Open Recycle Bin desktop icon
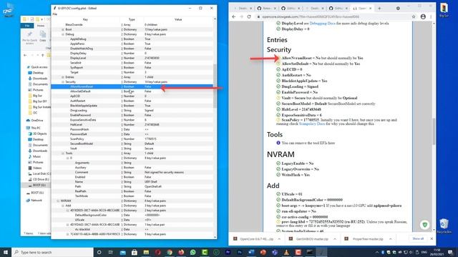458x257 pixels. coord(444,226)
